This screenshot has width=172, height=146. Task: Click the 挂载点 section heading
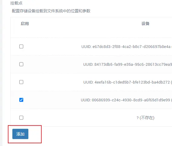(x=16, y=3)
